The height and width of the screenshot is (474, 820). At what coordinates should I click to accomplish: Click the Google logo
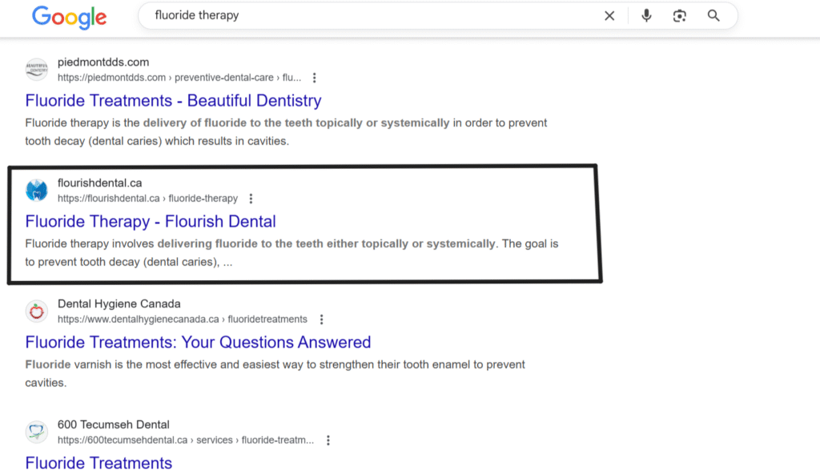pos(69,18)
